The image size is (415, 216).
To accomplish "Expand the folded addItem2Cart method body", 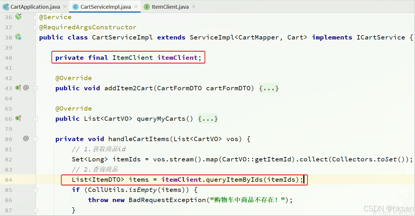I will pos(269,88).
